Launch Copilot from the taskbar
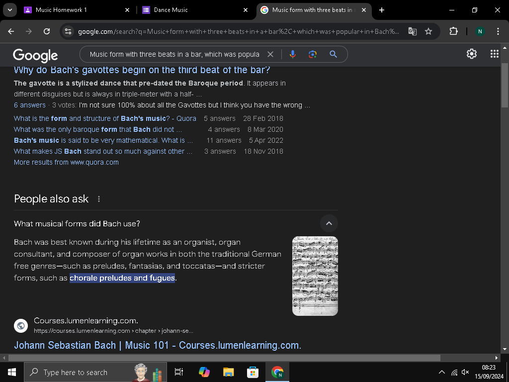This screenshot has width=509, height=382. tap(204, 372)
